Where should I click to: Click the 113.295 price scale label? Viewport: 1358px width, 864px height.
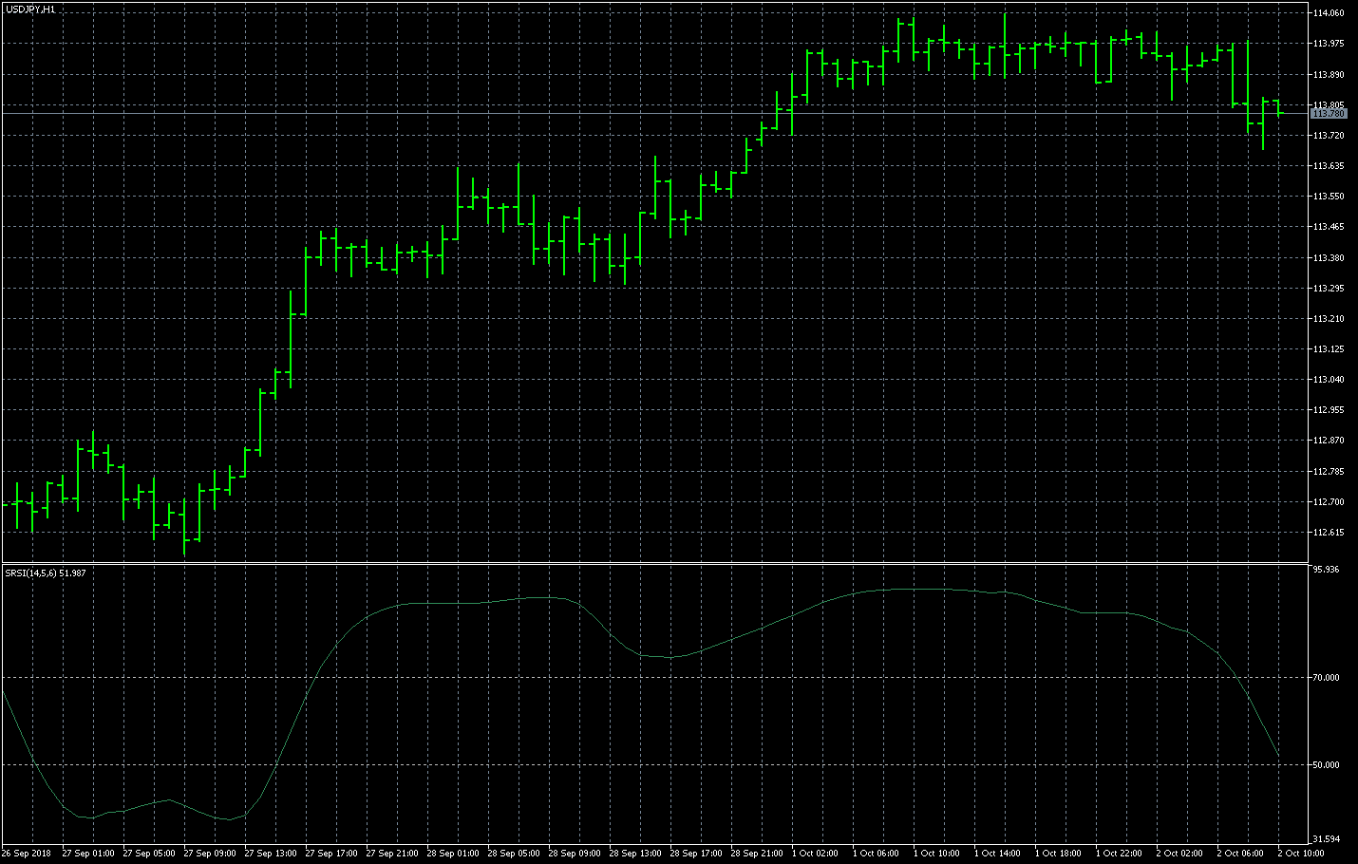pos(1329,288)
